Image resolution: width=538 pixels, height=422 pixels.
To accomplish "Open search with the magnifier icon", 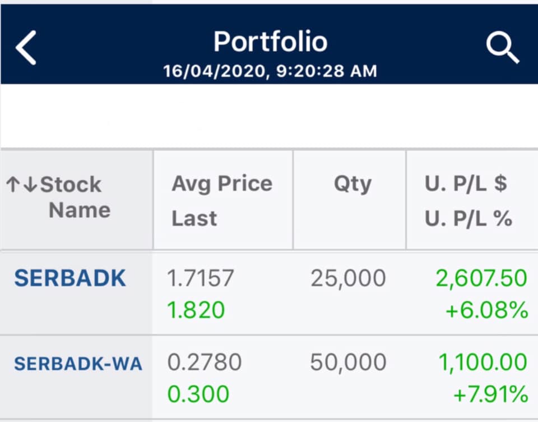I will coord(503,48).
